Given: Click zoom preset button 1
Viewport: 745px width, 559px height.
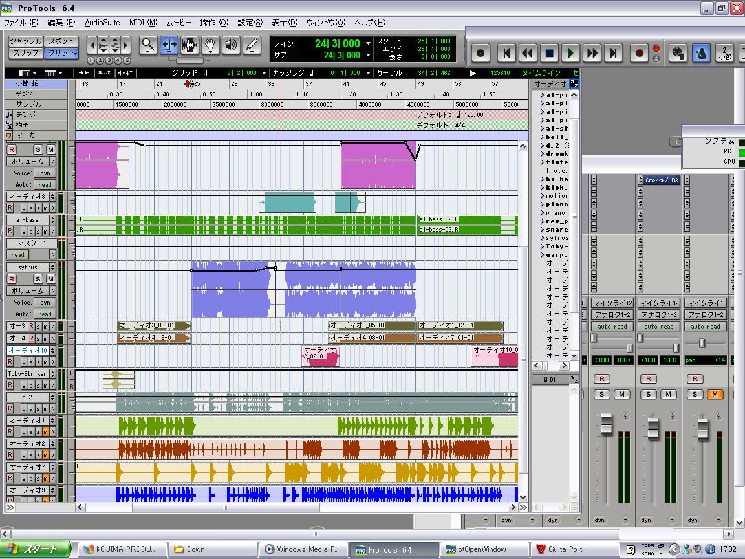Looking at the screenshot, I should click(x=91, y=60).
